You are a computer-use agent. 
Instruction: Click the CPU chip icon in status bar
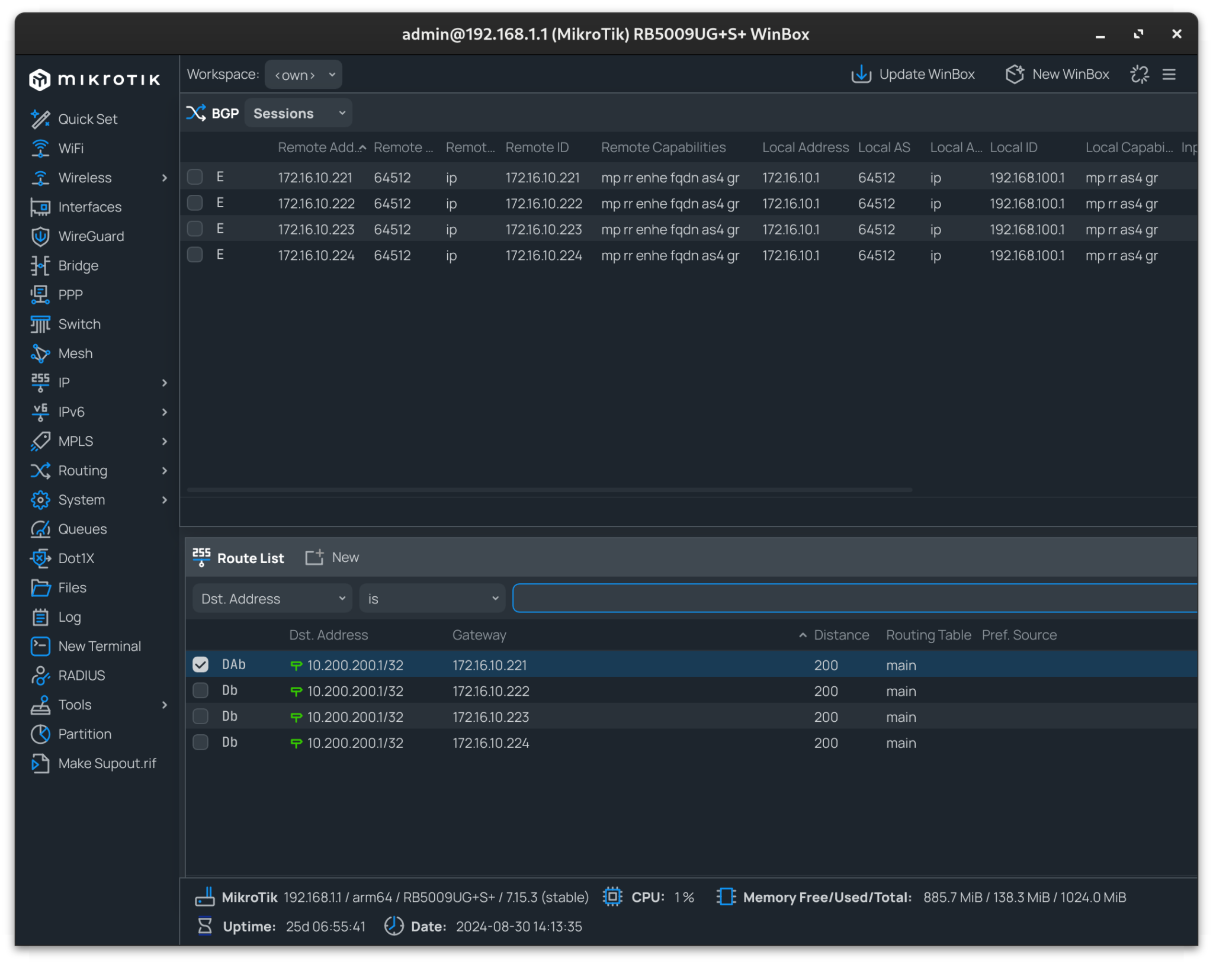point(612,896)
